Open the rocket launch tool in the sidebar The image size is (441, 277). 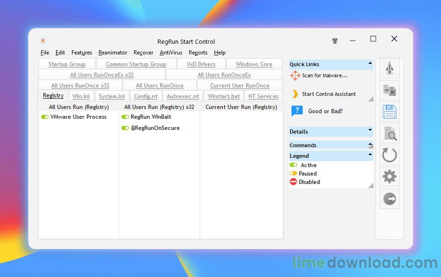(389, 68)
